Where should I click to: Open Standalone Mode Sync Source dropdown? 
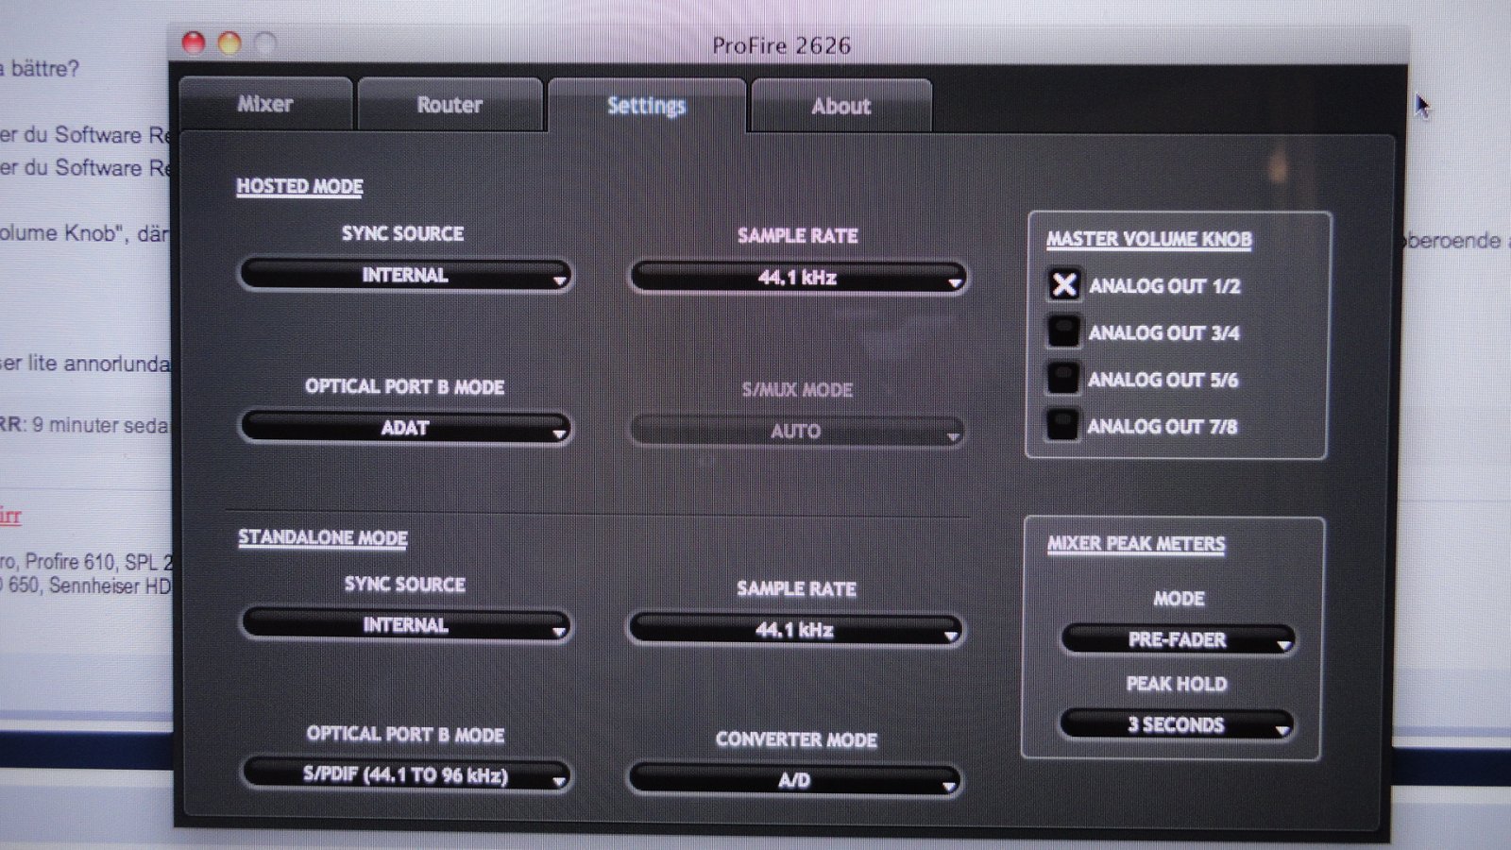click(405, 625)
